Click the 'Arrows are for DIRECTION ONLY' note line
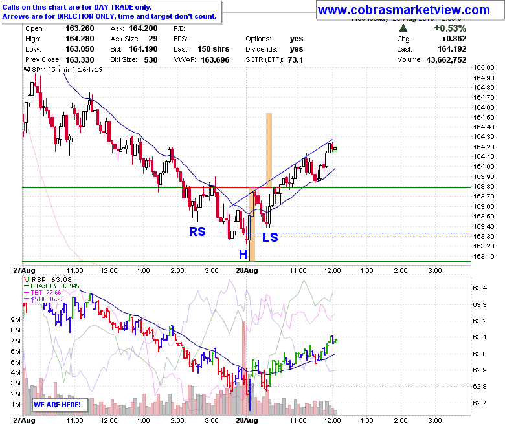Image resolution: width=505 pixels, height=426 pixels. click(109, 16)
